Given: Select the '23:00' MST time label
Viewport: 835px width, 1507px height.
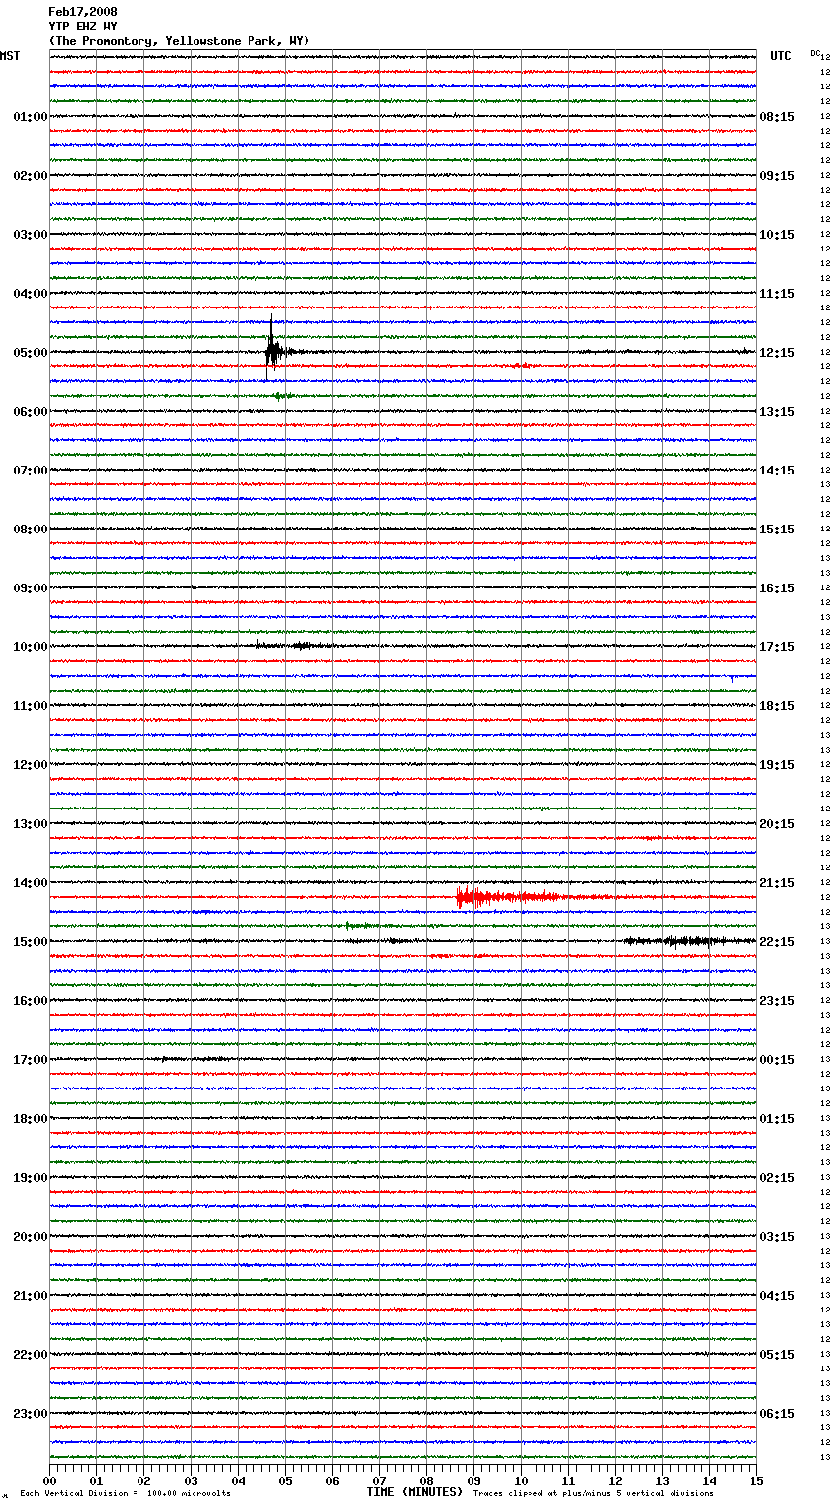Looking at the screenshot, I should tap(30, 1414).
